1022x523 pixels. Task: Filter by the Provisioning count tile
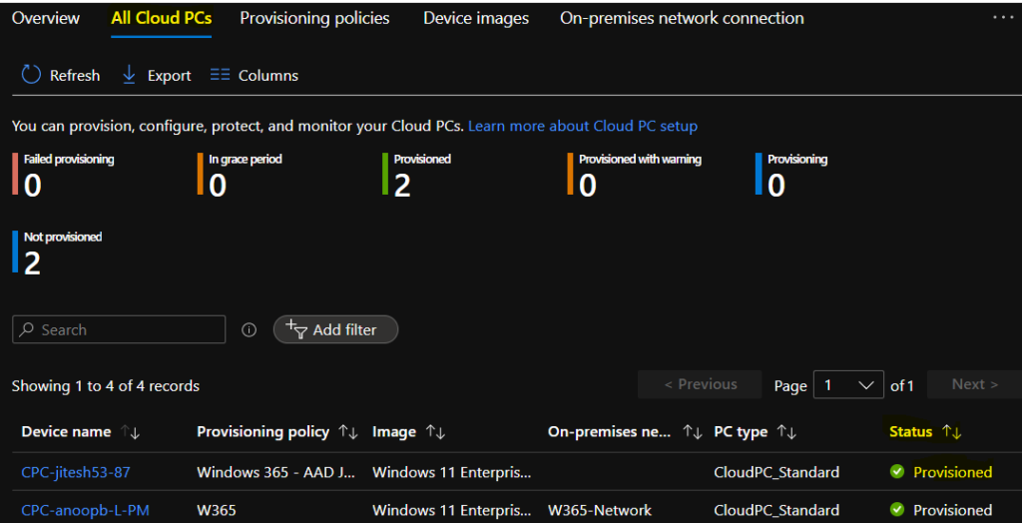coord(791,175)
